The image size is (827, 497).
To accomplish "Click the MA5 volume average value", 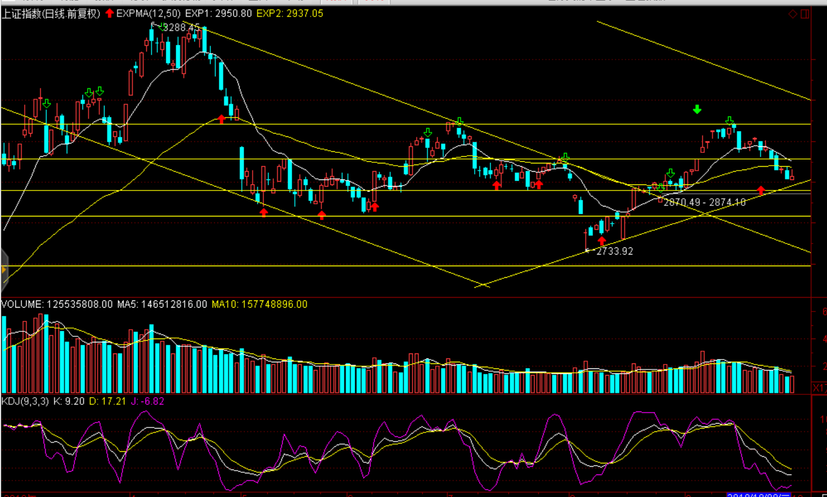I will pos(162,304).
